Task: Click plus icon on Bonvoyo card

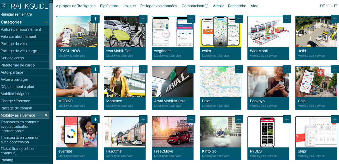Action: point(287,69)
